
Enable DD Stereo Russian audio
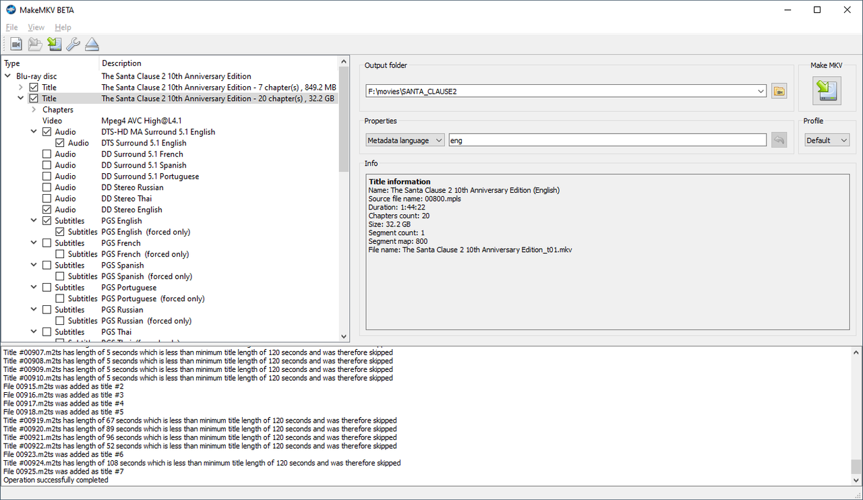click(47, 187)
